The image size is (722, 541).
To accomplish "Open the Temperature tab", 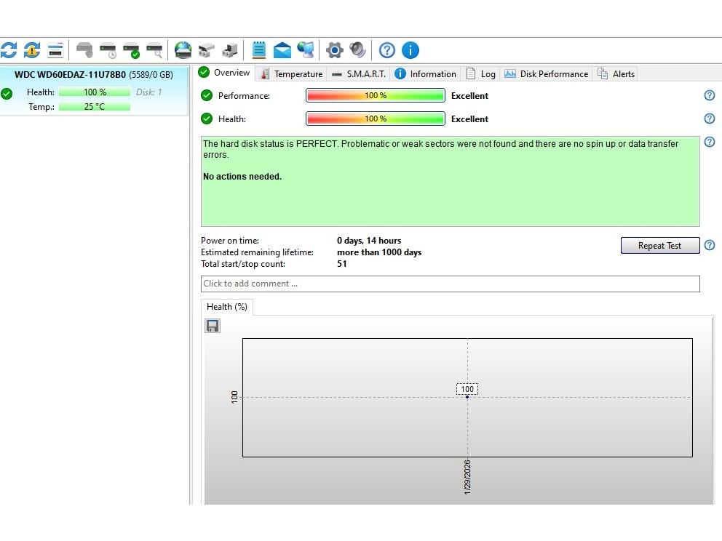I will coord(291,74).
